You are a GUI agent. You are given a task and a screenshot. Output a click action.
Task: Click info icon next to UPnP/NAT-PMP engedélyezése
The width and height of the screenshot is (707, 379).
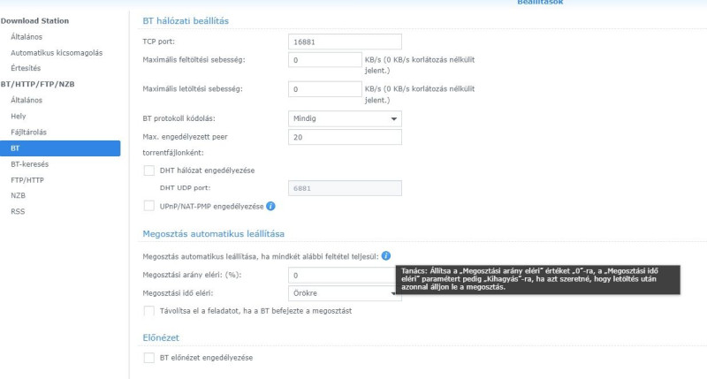click(270, 206)
